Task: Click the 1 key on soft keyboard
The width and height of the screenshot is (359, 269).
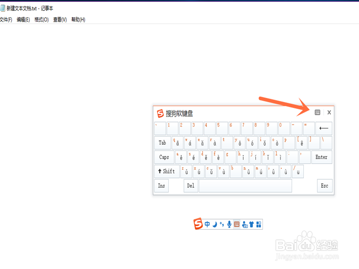Action: (x=172, y=128)
